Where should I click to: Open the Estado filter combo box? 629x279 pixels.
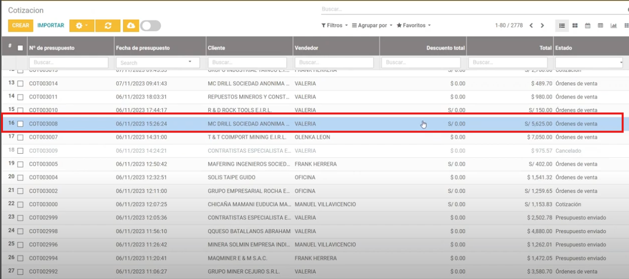tap(590, 63)
